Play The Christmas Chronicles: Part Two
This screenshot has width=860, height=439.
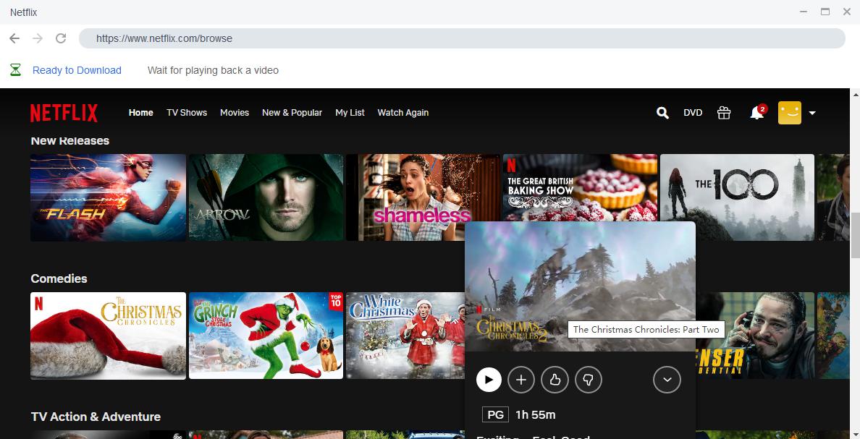click(x=489, y=379)
